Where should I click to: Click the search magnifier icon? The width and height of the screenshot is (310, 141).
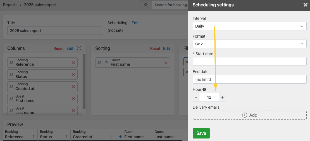point(146,5)
